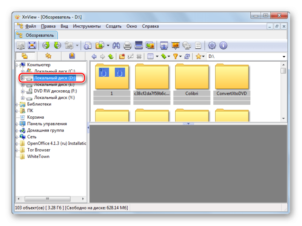Screen dimensions: 302x226
Task: Start slideshow with the projector screen icon
Action: point(176,45)
